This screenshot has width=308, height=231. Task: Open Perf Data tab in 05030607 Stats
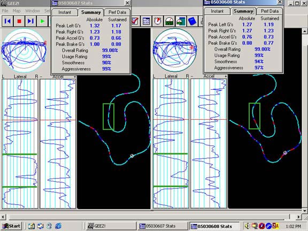point(117,12)
